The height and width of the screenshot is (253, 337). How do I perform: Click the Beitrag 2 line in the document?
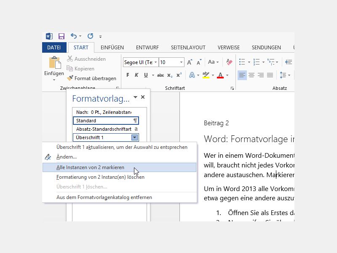[x=216, y=123]
